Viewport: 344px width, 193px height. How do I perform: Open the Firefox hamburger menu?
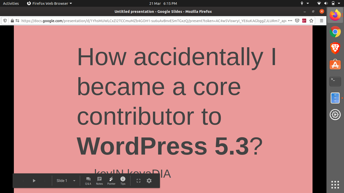click(321, 21)
